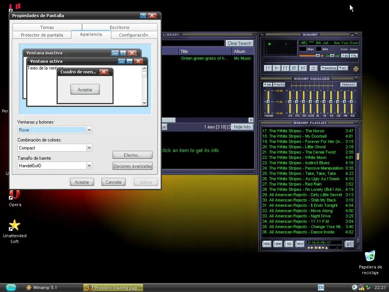Open Winamp main menu icon in title bar
The image size is (389, 292).
click(262, 35)
